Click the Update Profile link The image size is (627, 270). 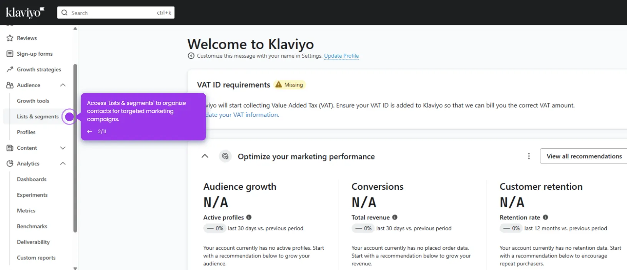(x=341, y=56)
